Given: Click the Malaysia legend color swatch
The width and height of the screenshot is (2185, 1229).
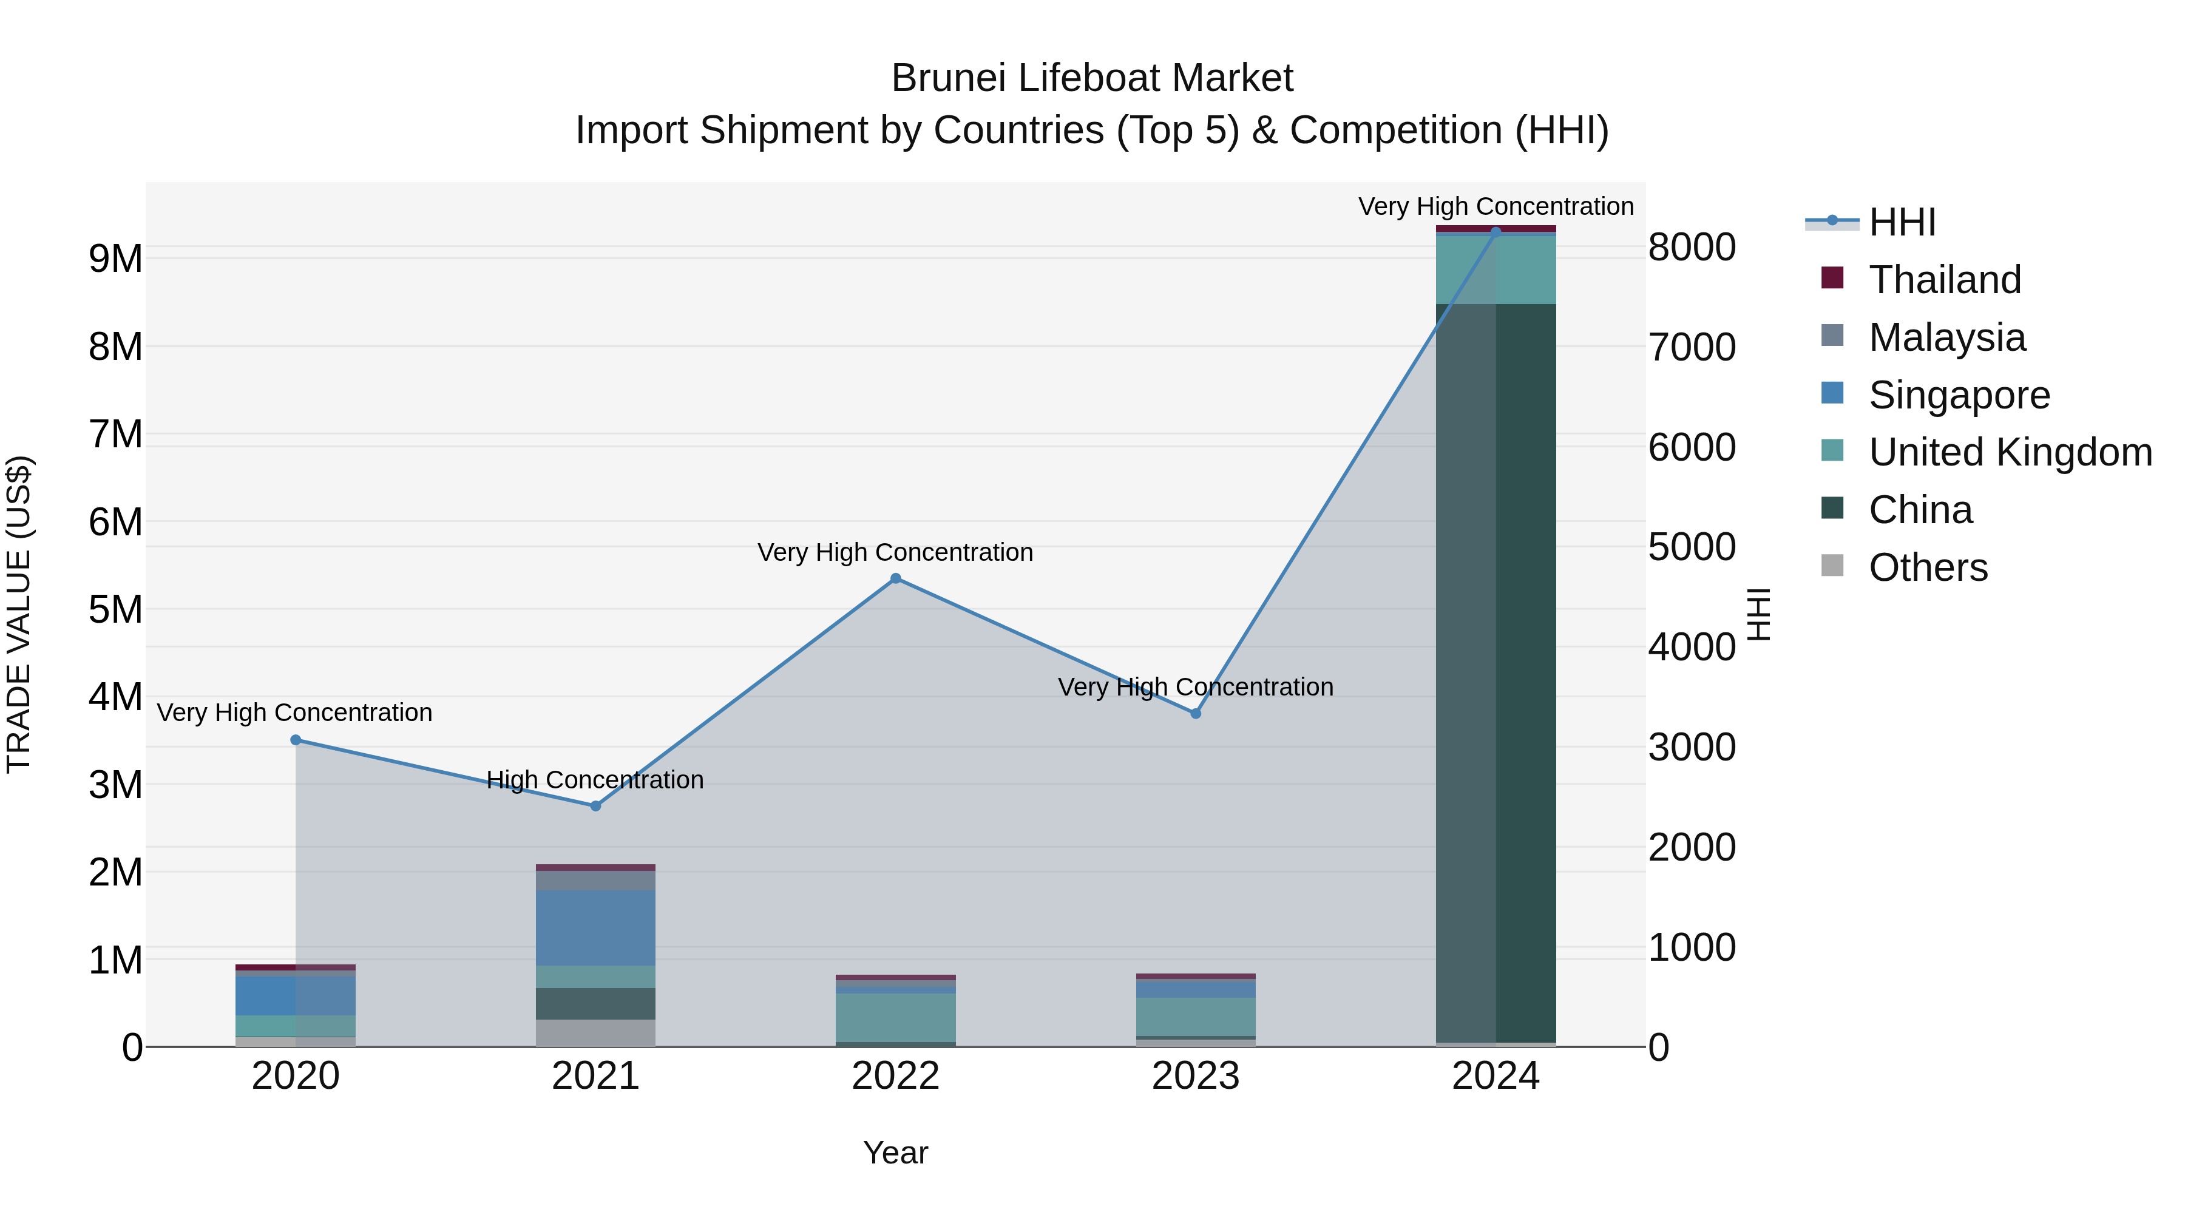Looking at the screenshot, I should [1832, 336].
